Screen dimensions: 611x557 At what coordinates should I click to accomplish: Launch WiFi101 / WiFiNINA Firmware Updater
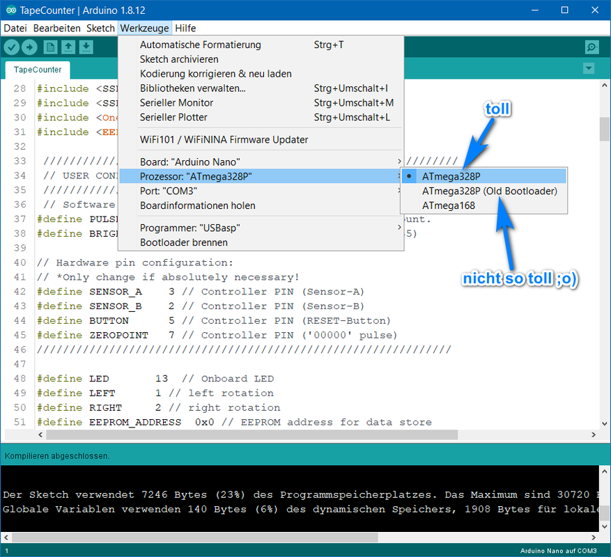click(261, 139)
